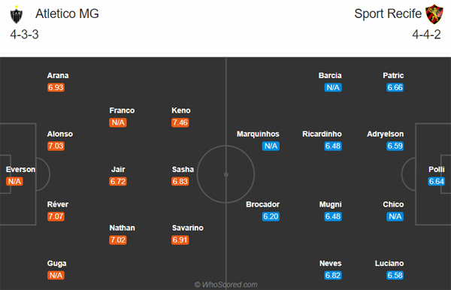Open the Sport Recife team name link
This screenshot has height=290, width=451.
click(388, 14)
